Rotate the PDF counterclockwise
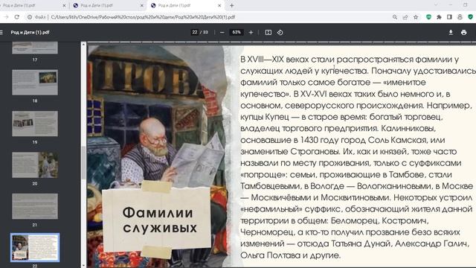 pos(280,32)
